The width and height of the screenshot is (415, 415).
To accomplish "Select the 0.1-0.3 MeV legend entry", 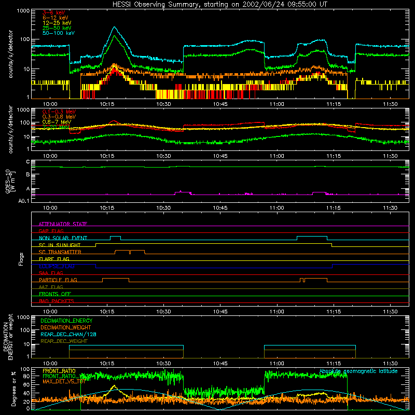I will click(59, 112).
